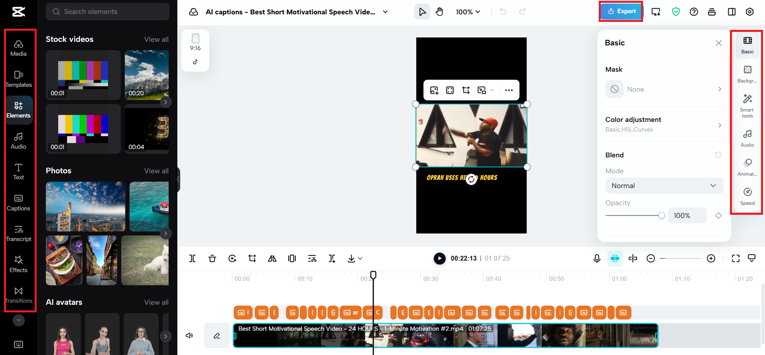This screenshot has height=355, width=765.
Task: Open the Templates panel
Action: [18, 79]
